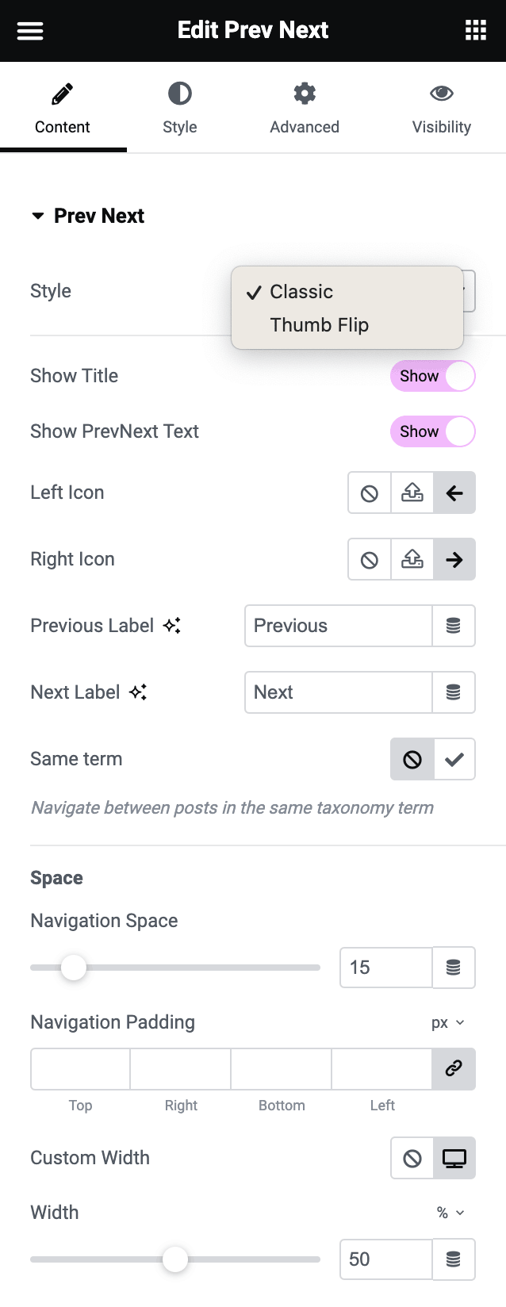Open the Advanced tab
This screenshot has width=506, height=1307.
tap(305, 108)
